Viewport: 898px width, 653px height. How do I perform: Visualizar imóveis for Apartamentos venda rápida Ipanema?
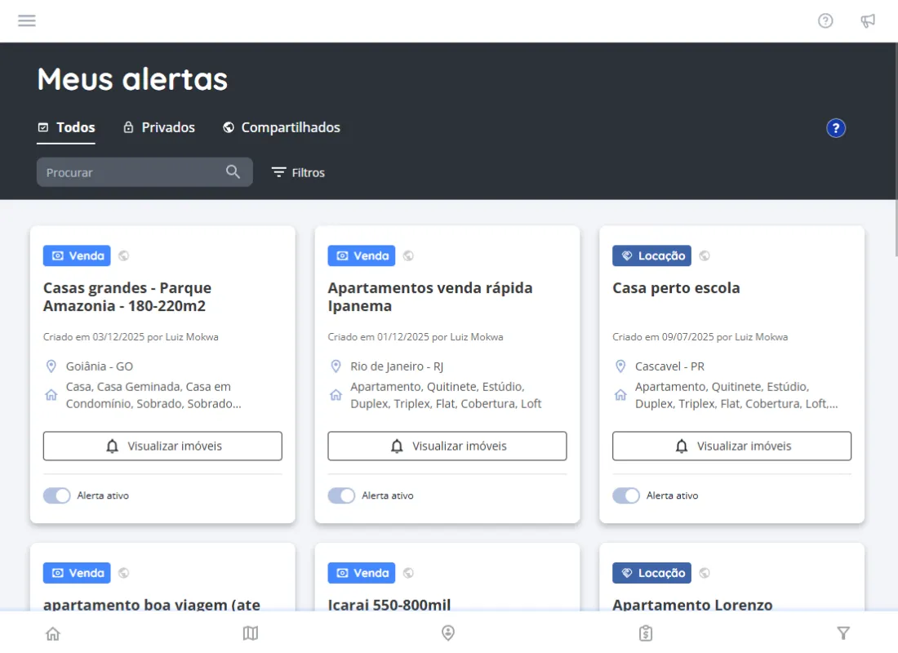coord(447,446)
